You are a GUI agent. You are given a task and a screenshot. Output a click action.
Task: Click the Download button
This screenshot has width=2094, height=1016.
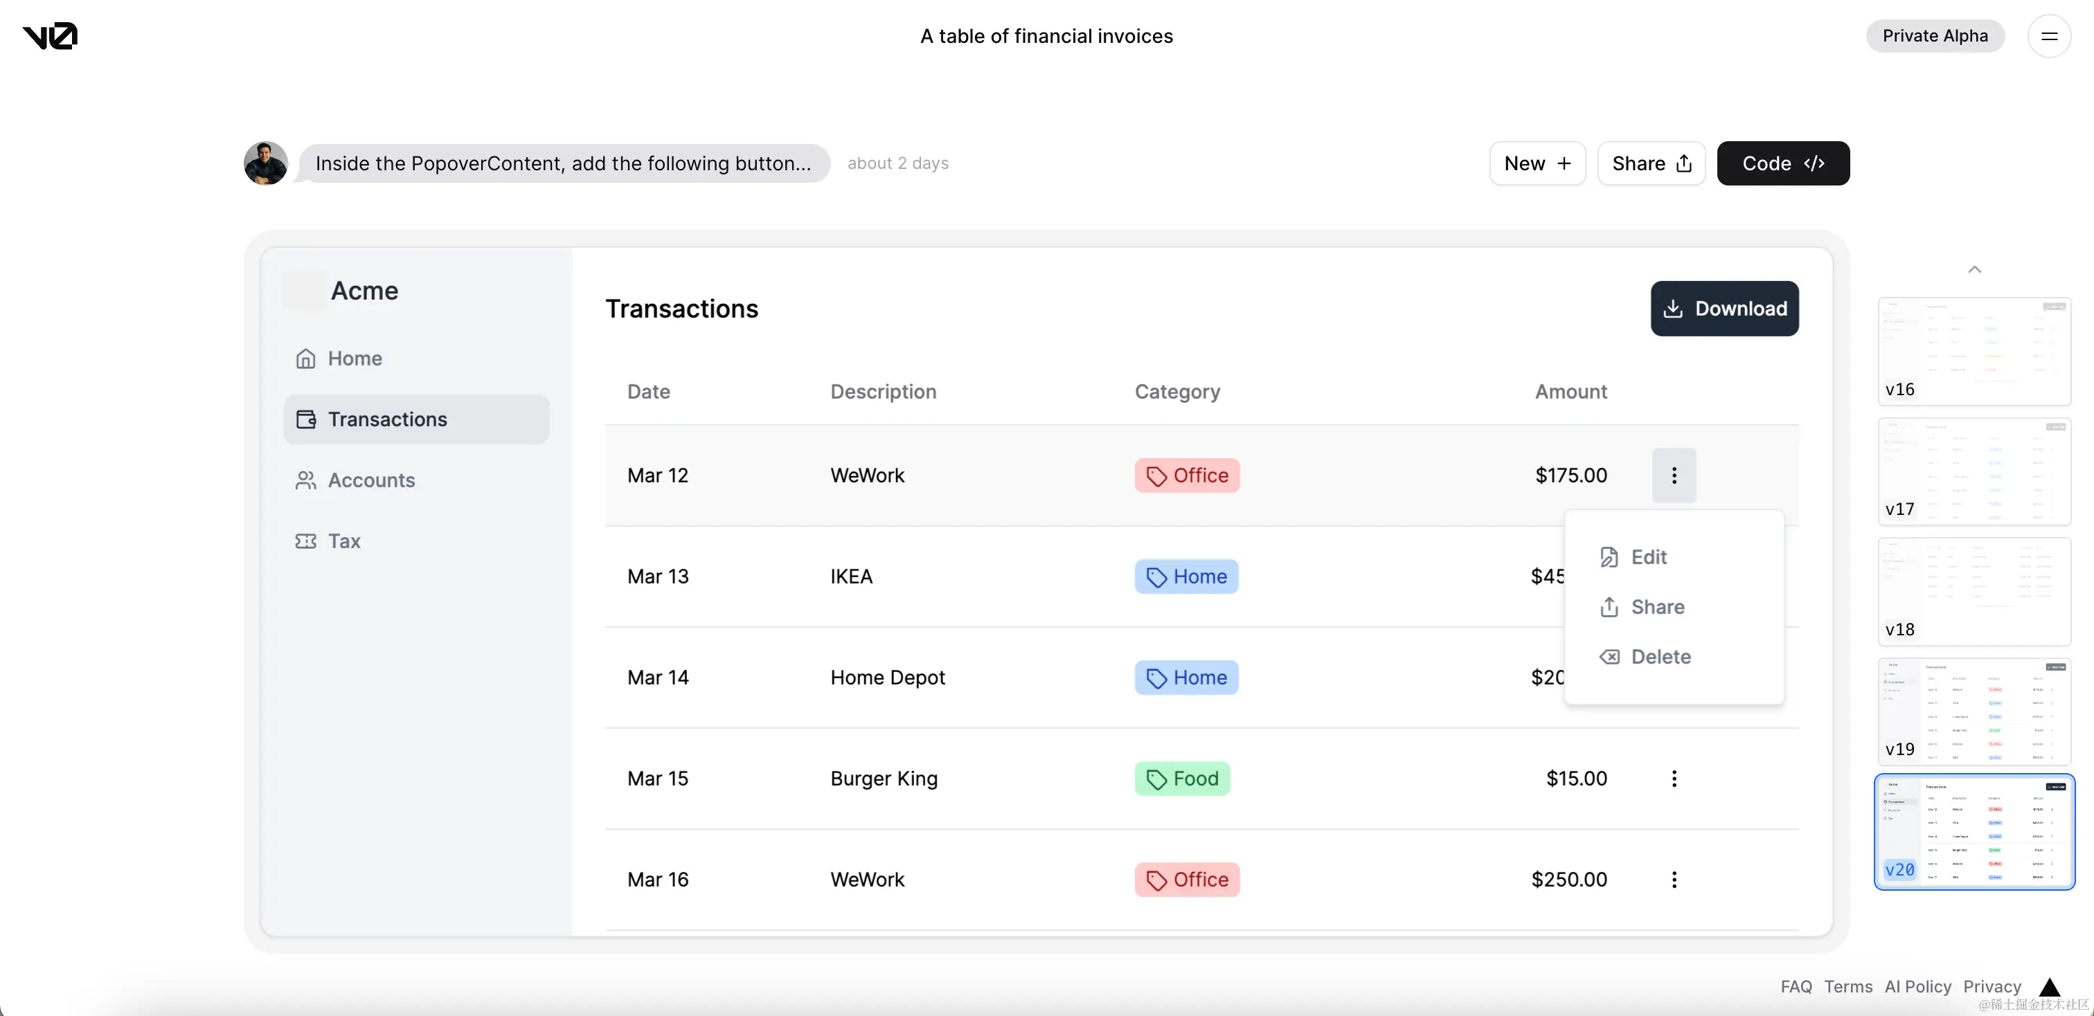coord(1724,309)
